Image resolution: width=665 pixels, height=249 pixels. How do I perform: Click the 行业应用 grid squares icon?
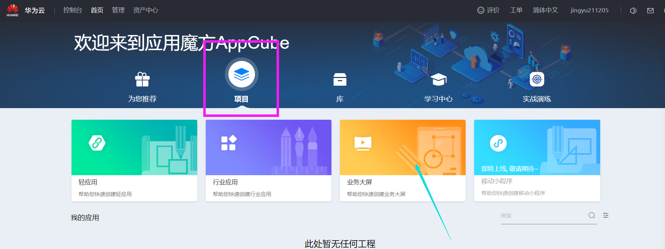tap(229, 143)
